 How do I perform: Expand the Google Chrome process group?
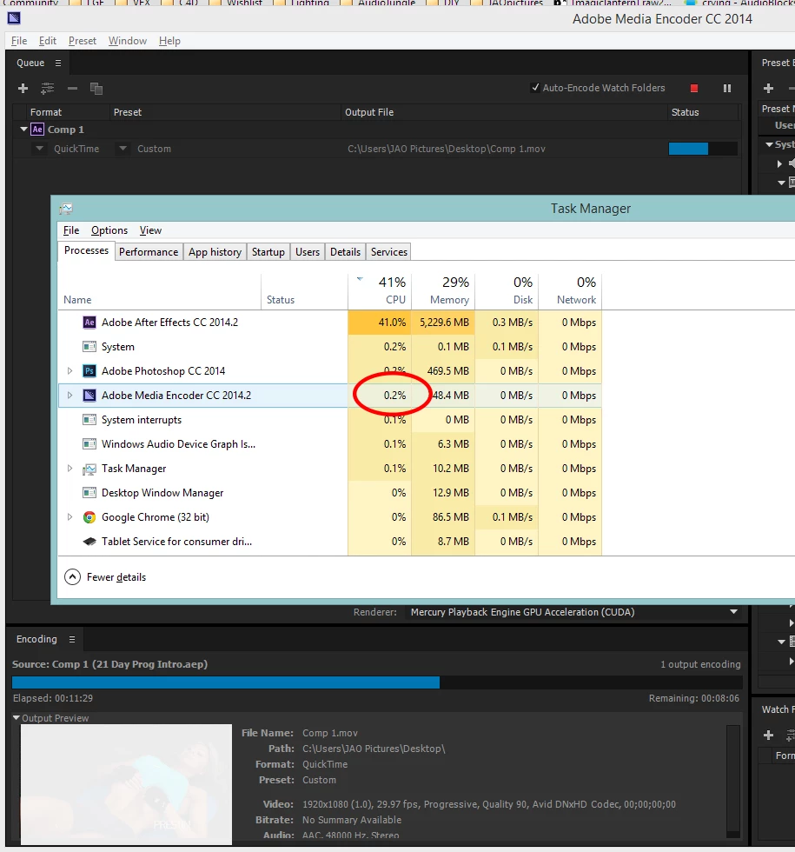point(70,517)
